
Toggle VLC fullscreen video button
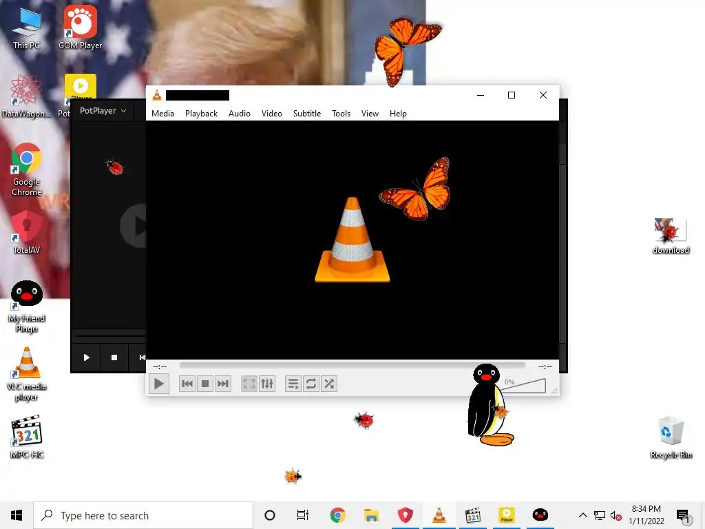coord(249,384)
